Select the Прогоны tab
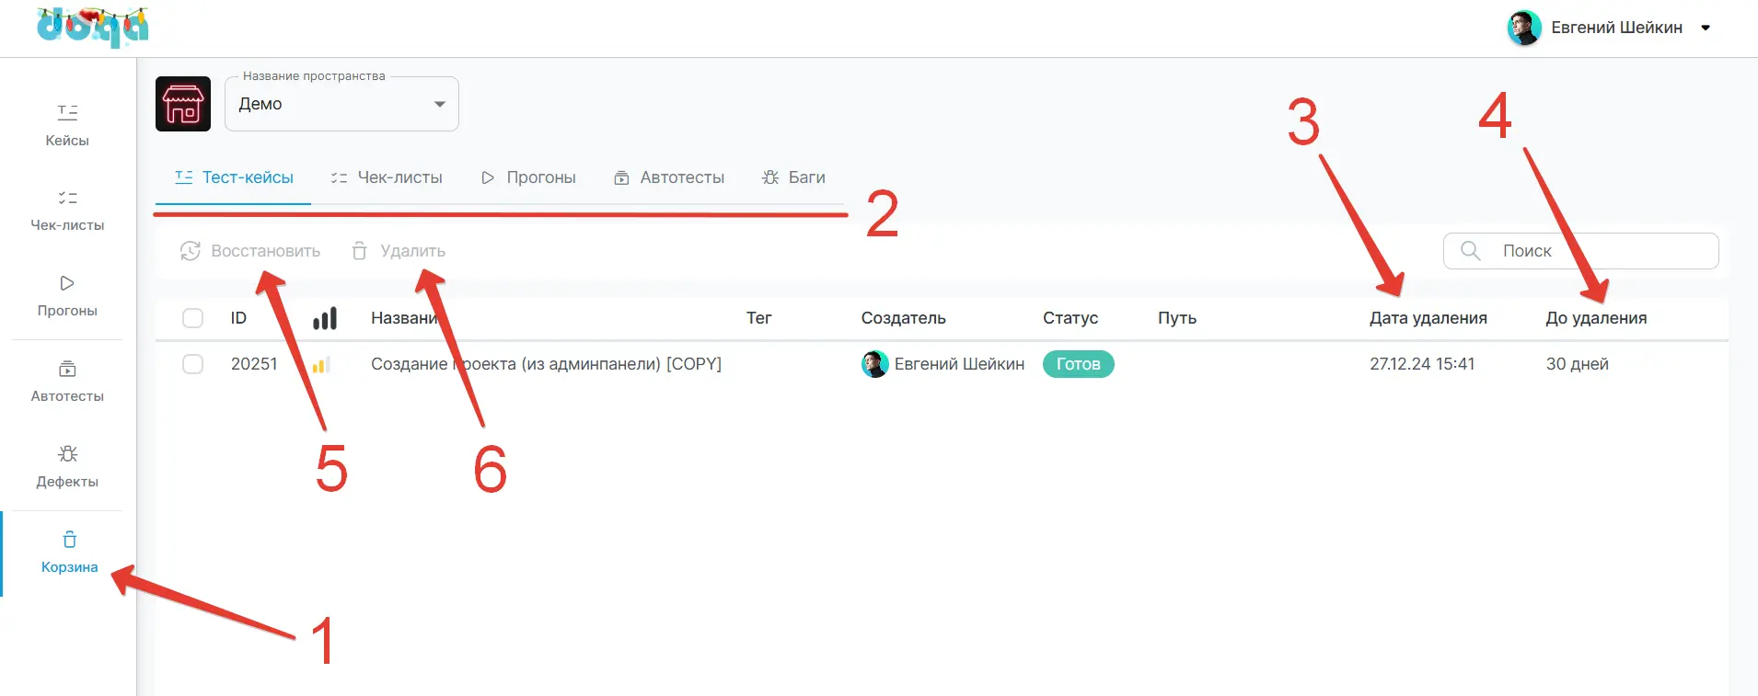This screenshot has height=696, width=1758. click(528, 177)
